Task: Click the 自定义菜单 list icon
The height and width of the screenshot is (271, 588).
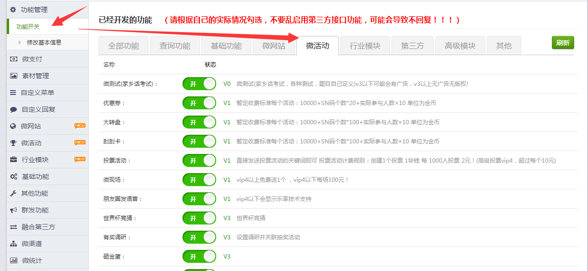Action: pos(13,93)
